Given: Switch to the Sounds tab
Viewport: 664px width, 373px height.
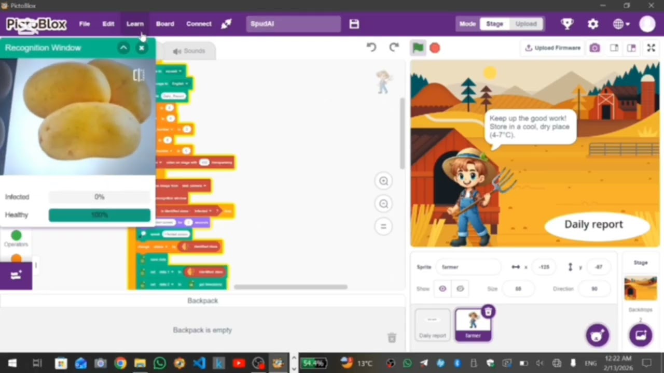Looking at the screenshot, I should click(x=189, y=51).
